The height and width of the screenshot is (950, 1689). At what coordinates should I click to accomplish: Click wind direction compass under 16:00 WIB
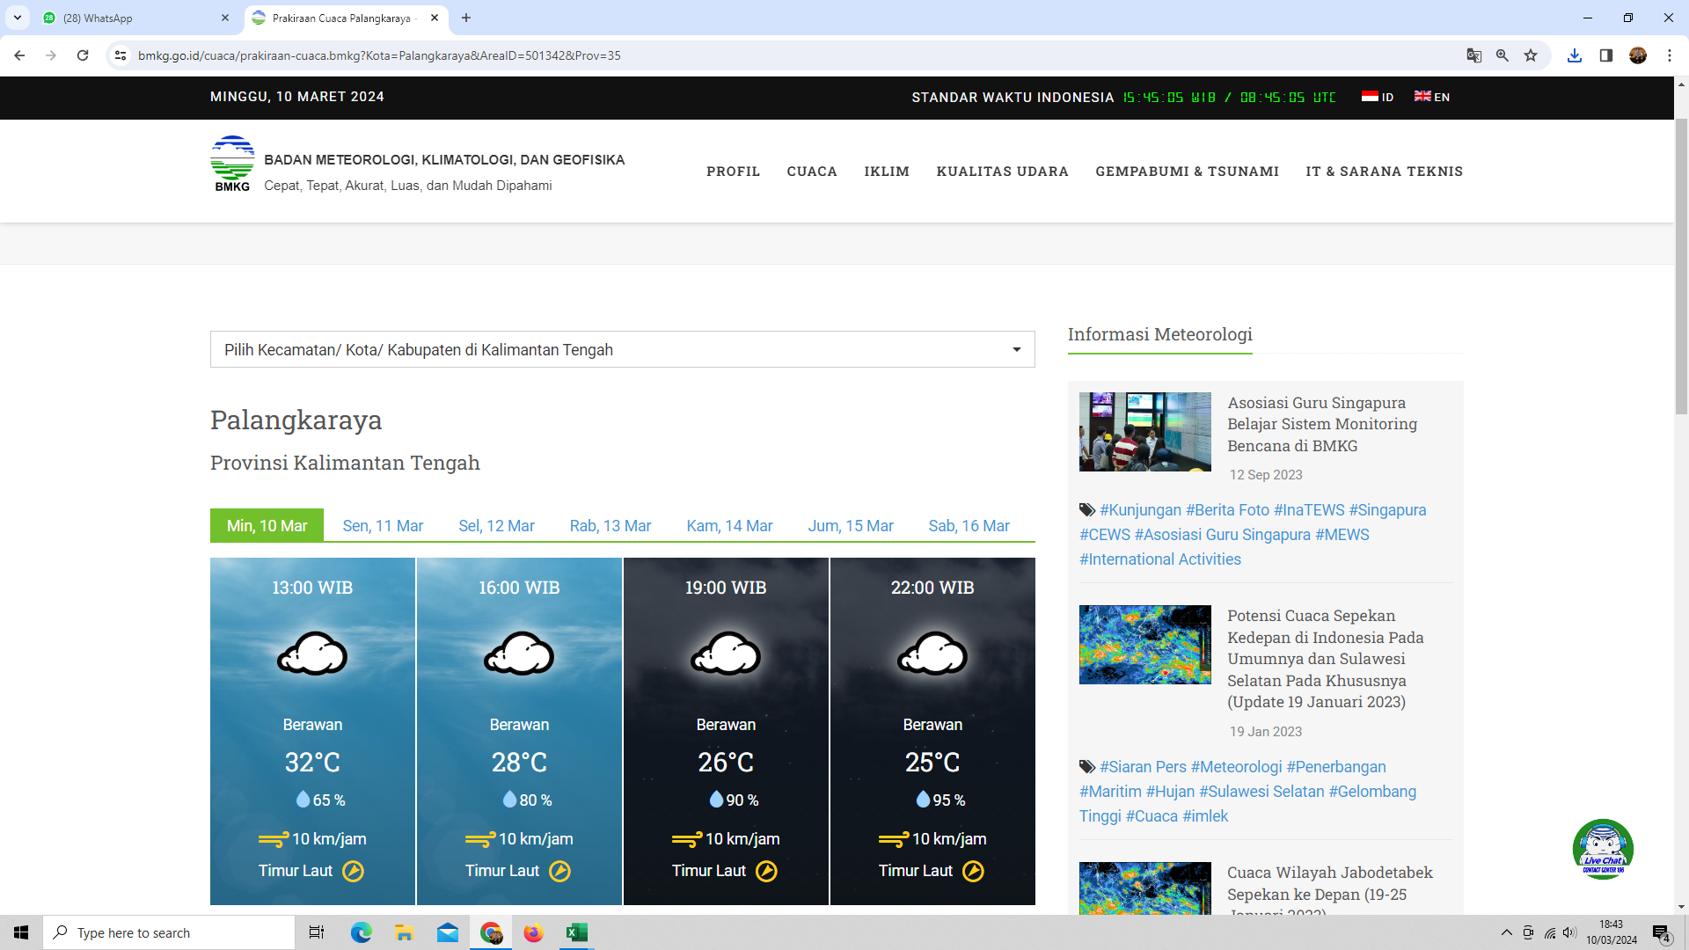click(559, 871)
